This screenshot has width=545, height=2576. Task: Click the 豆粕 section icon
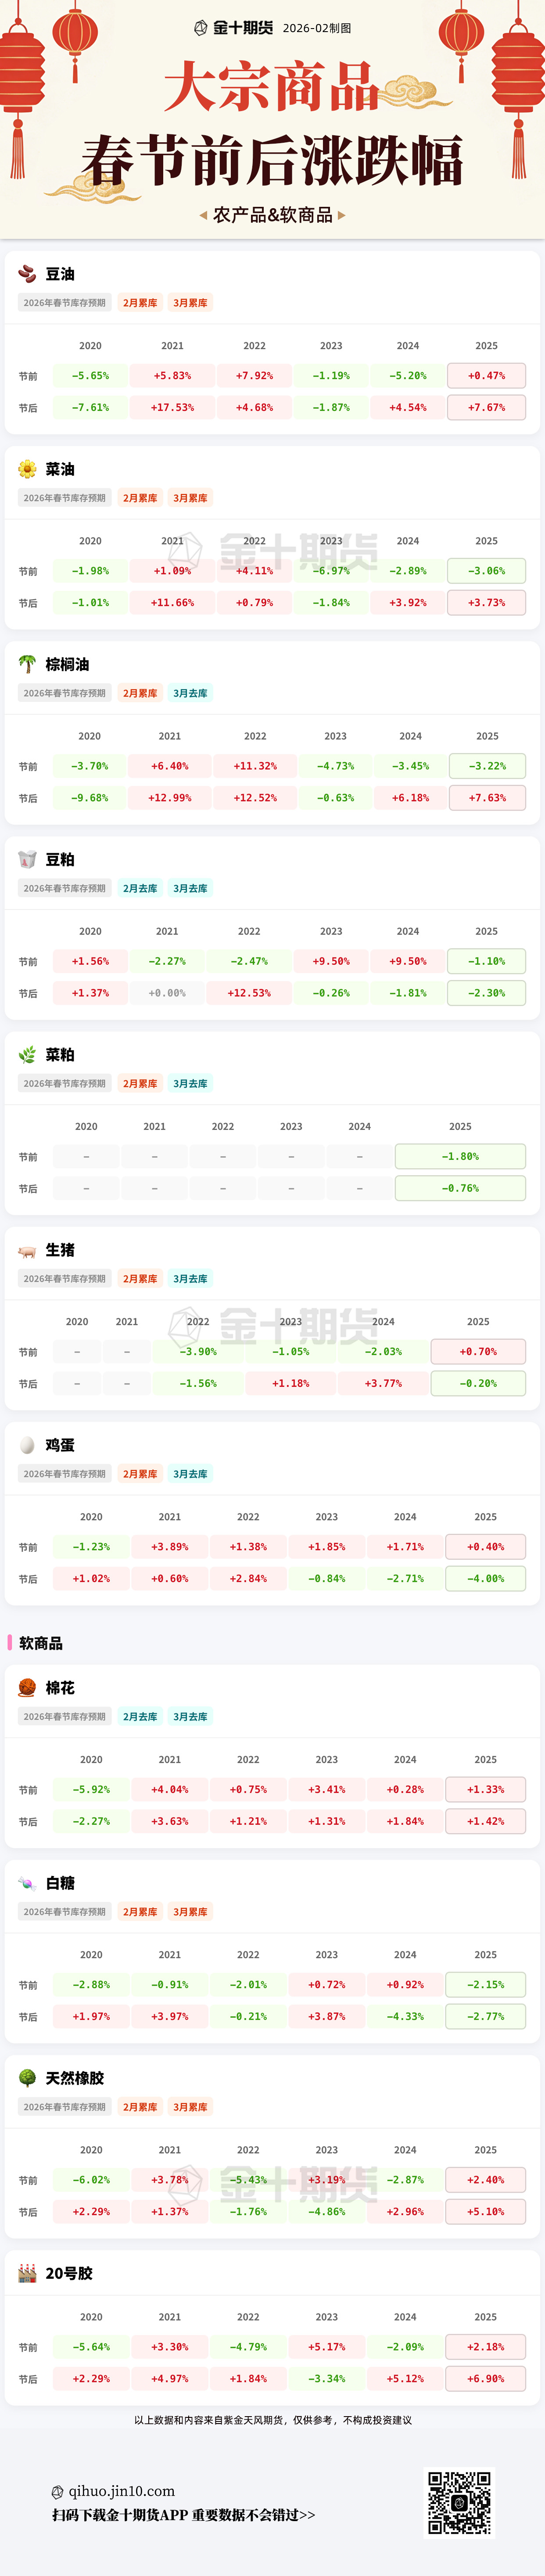coord(27,858)
